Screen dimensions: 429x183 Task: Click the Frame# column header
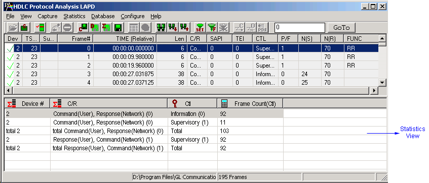coord(75,39)
